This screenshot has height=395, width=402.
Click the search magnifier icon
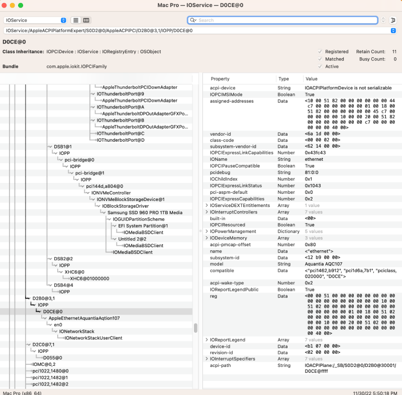pyautogui.click(x=193, y=20)
